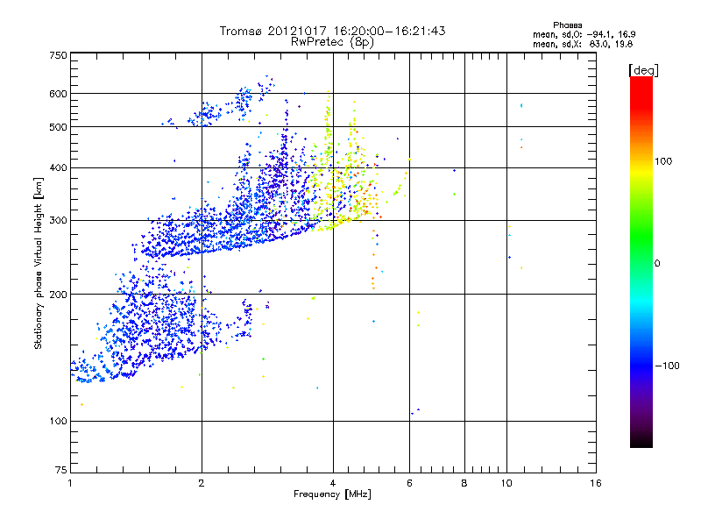Click the x-axis tick label '2'

[x=202, y=483]
